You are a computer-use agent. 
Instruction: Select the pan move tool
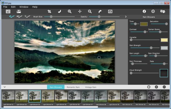80,11
